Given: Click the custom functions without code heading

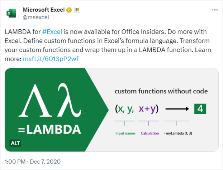Looking at the screenshot, I should (161, 91).
